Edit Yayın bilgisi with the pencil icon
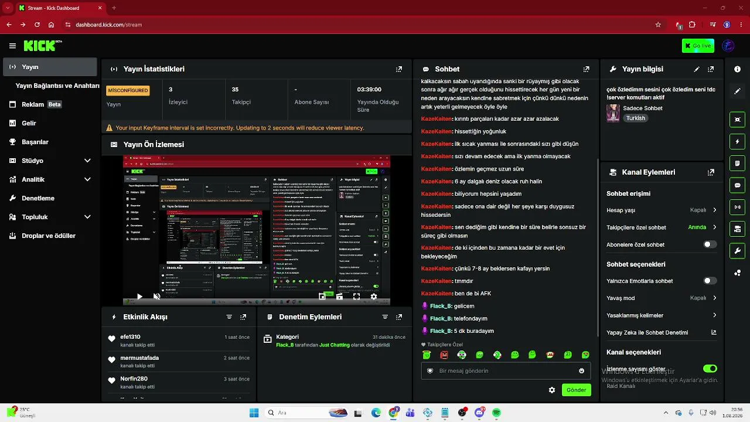Viewport: 750px width, 422px height. click(697, 69)
